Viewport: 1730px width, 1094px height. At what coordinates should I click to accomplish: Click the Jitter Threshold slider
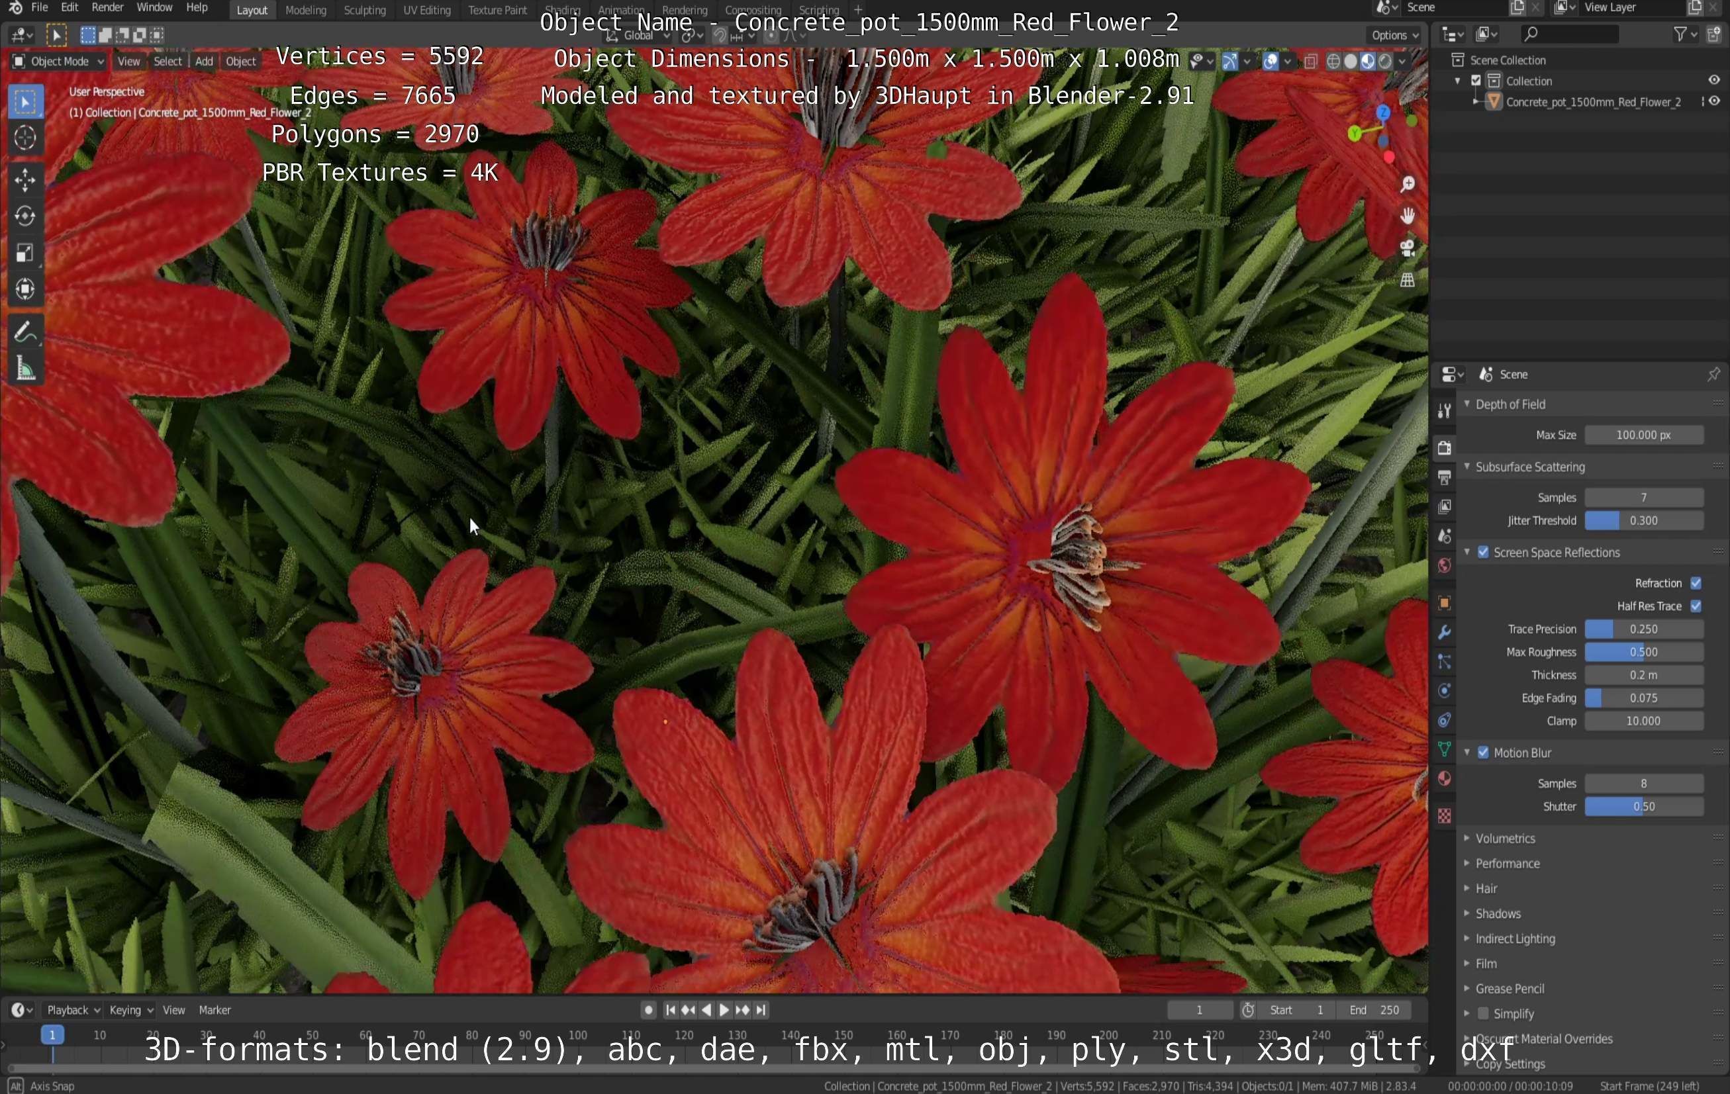(x=1644, y=520)
